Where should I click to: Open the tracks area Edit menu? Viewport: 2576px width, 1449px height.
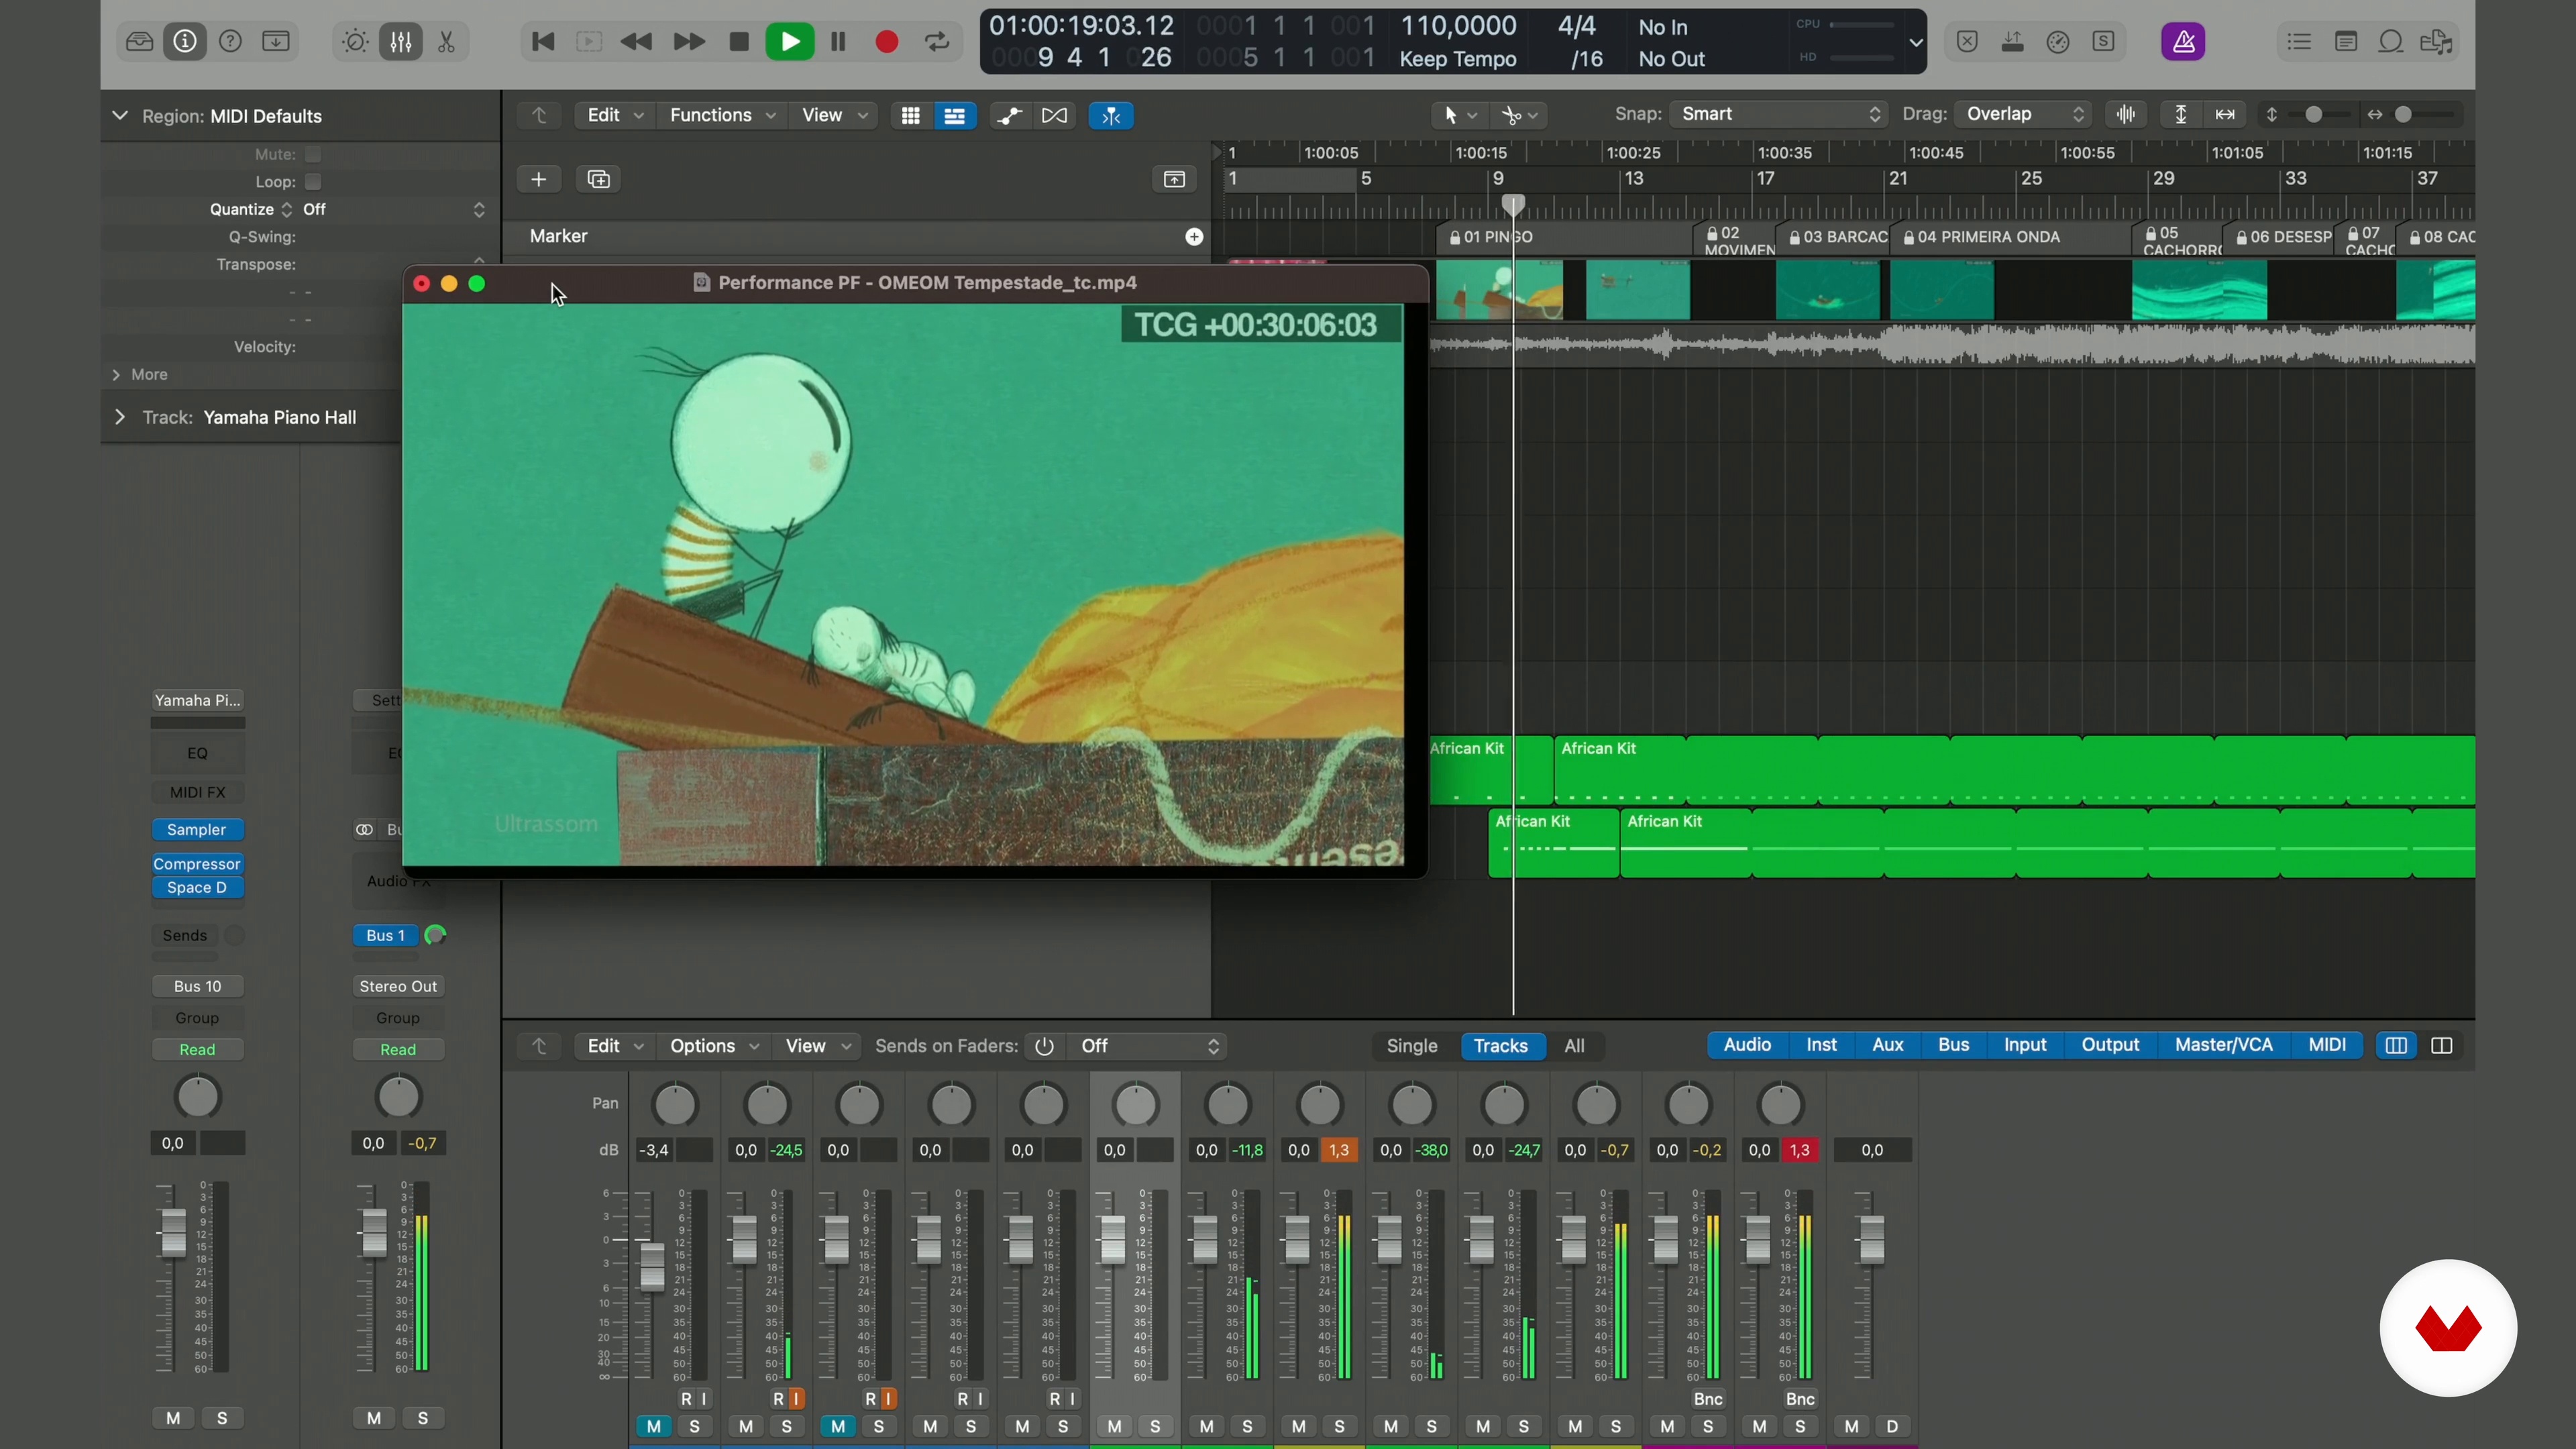[614, 116]
